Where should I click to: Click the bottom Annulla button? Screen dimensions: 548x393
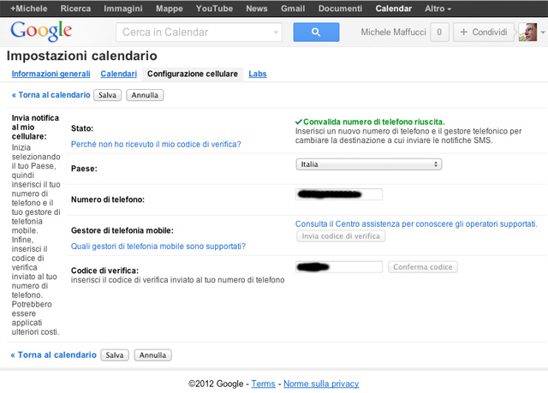pyautogui.click(x=152, y=354)
